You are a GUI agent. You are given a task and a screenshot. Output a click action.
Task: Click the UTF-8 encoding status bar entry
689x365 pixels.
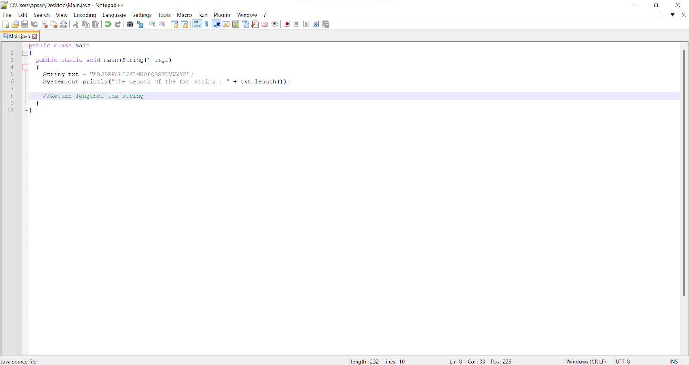coord(623,362)
